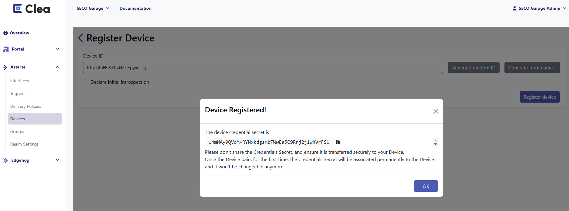Click the Overview dashboard icon
Image resolution: width=569 pixels, height=211 pixels.
pos(5,33)
